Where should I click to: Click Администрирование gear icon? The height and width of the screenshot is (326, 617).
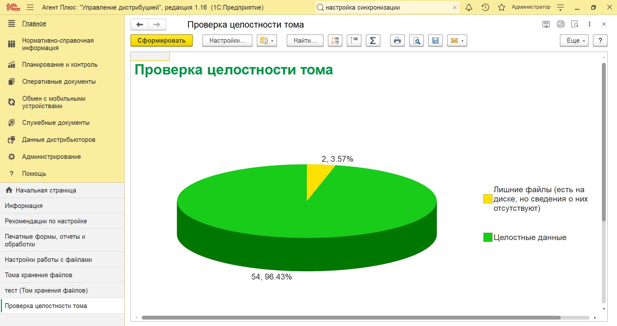[x=12, y=157]
